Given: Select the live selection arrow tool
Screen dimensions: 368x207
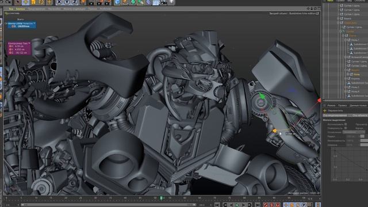Looking at the screenshot, I should coord(18,2).
